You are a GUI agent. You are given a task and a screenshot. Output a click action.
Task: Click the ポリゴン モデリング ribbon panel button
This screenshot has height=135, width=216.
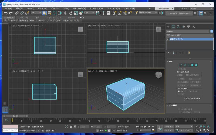click(x=11, y=21)
